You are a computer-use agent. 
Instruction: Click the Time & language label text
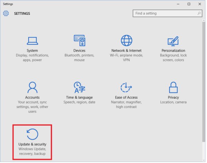[x=79, y=97]
